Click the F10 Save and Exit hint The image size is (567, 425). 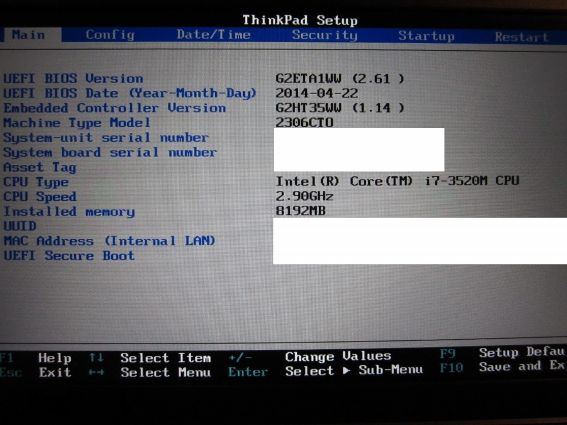(503, 366)
